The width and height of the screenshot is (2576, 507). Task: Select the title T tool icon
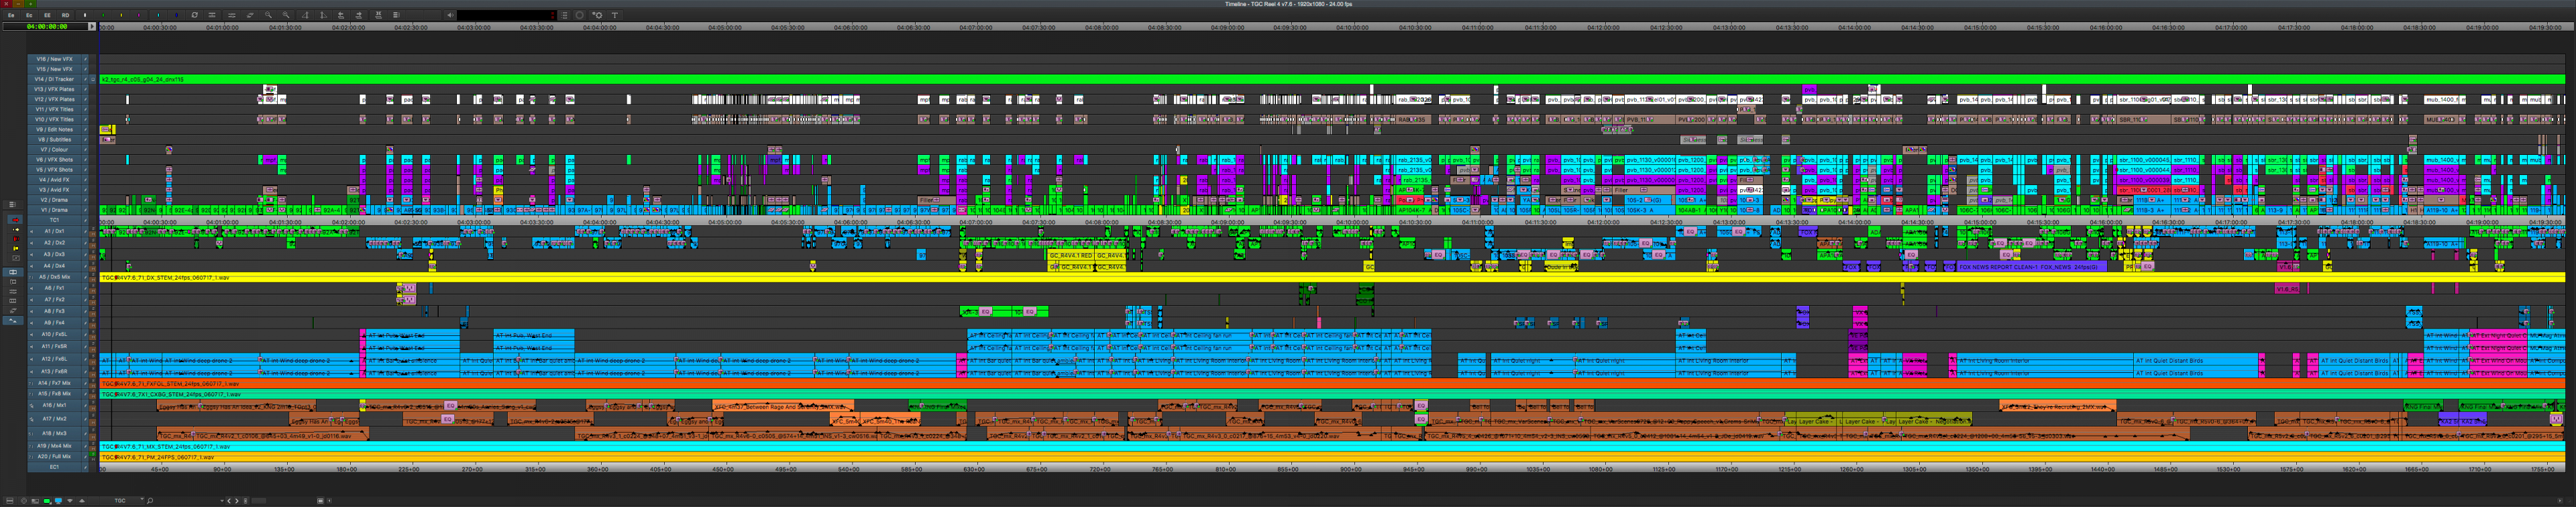click(614, 15)
